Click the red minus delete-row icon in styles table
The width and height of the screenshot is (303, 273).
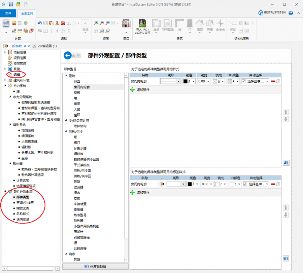click(x=272, y=81)
